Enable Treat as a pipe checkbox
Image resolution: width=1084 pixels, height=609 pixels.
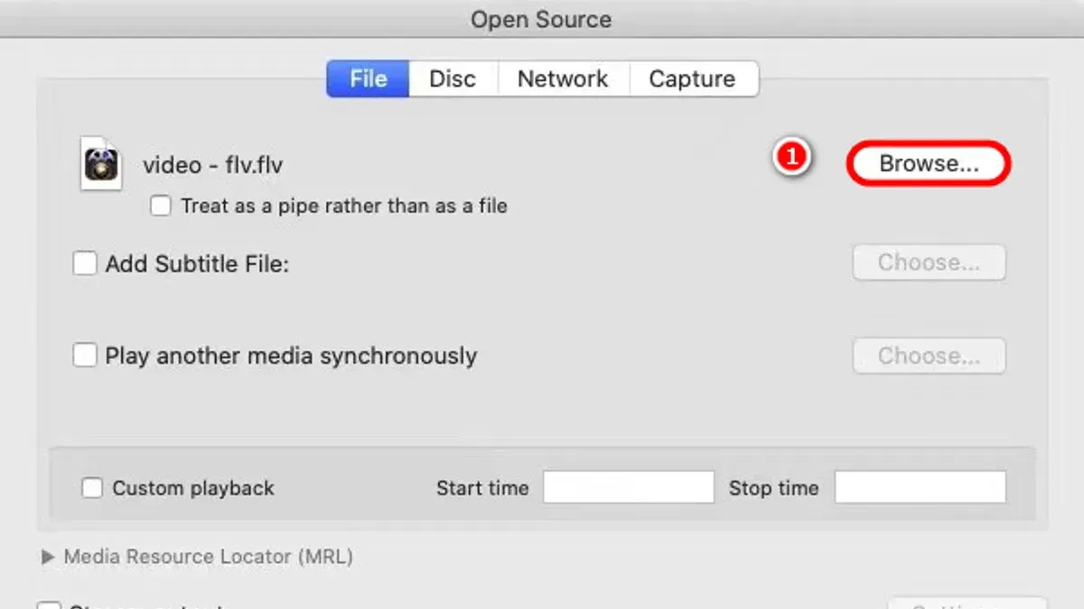pyautogui.click(x=161, y=206)
